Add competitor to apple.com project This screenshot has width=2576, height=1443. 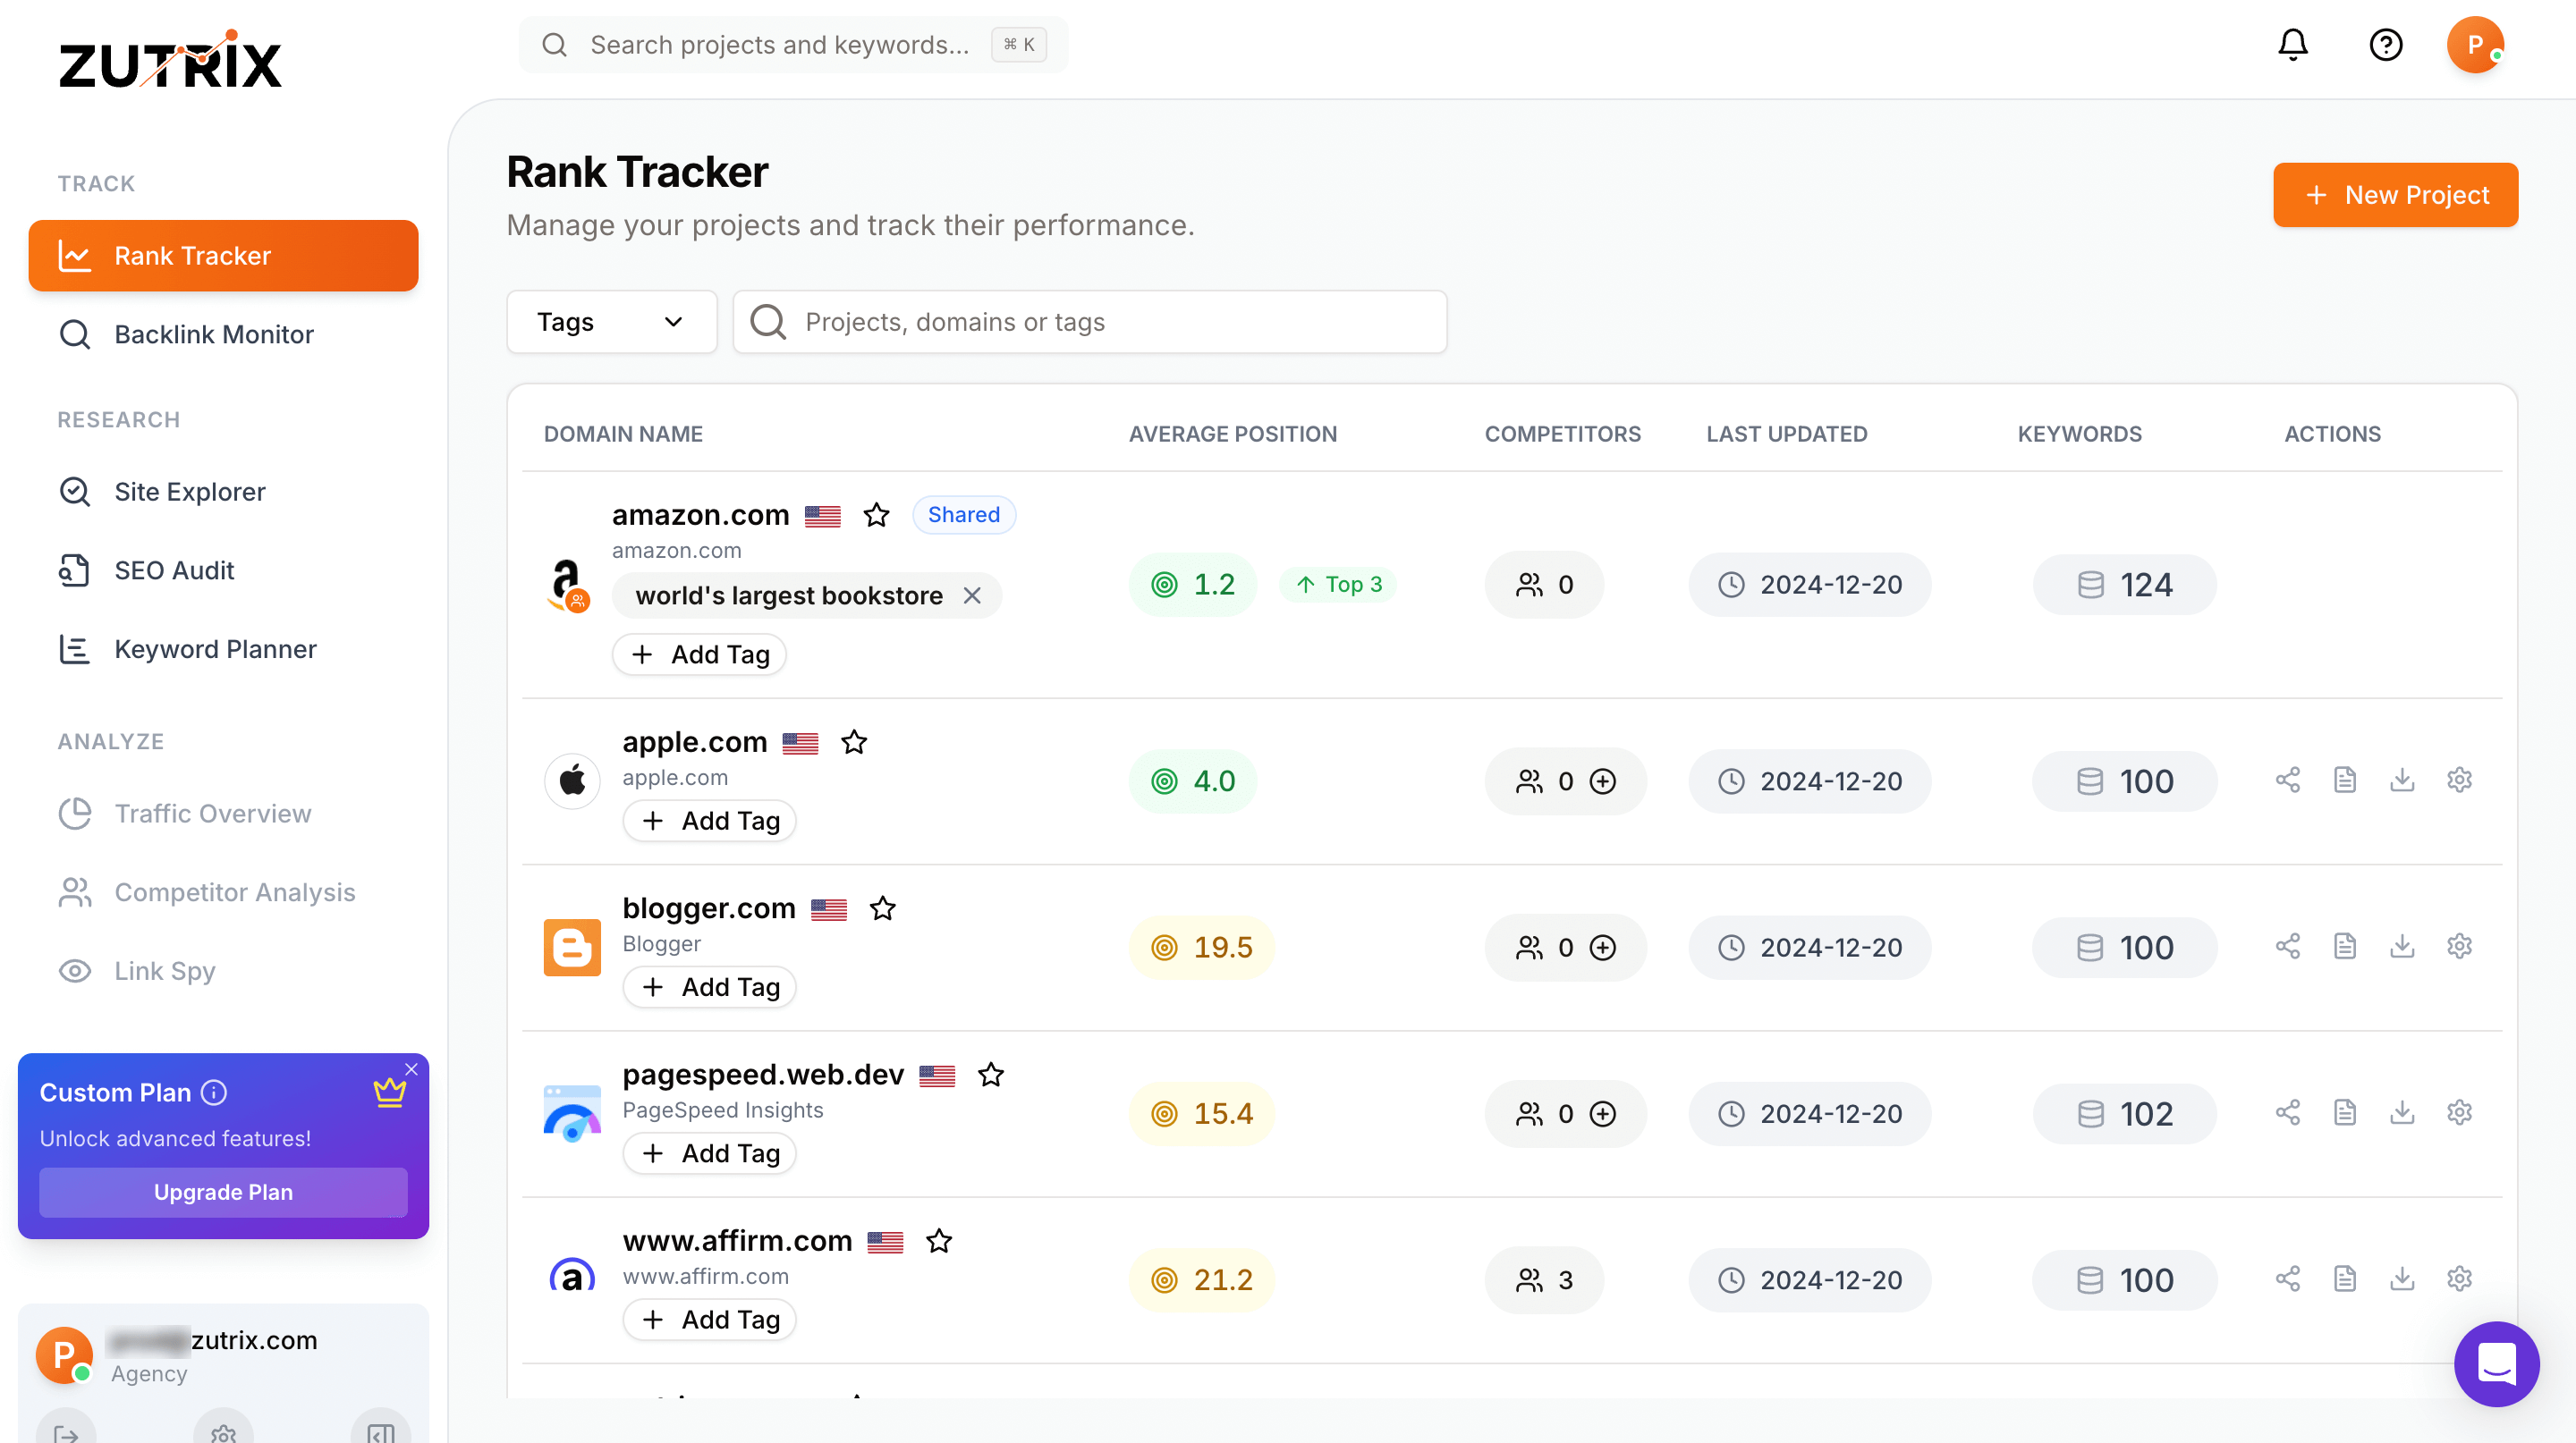click(x=1603, y=781)
